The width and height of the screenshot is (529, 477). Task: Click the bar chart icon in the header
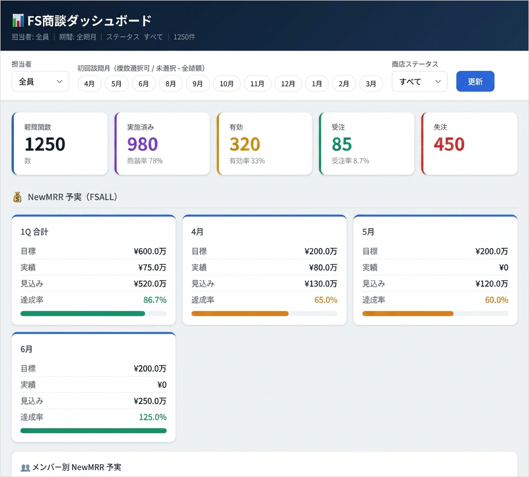(x=18, y=21)
